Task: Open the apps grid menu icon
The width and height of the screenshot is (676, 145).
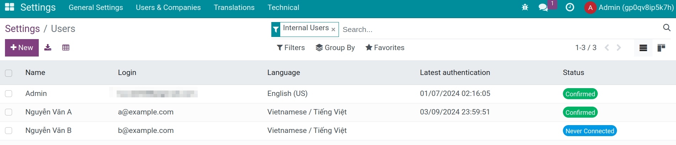Action: (10, 7)
